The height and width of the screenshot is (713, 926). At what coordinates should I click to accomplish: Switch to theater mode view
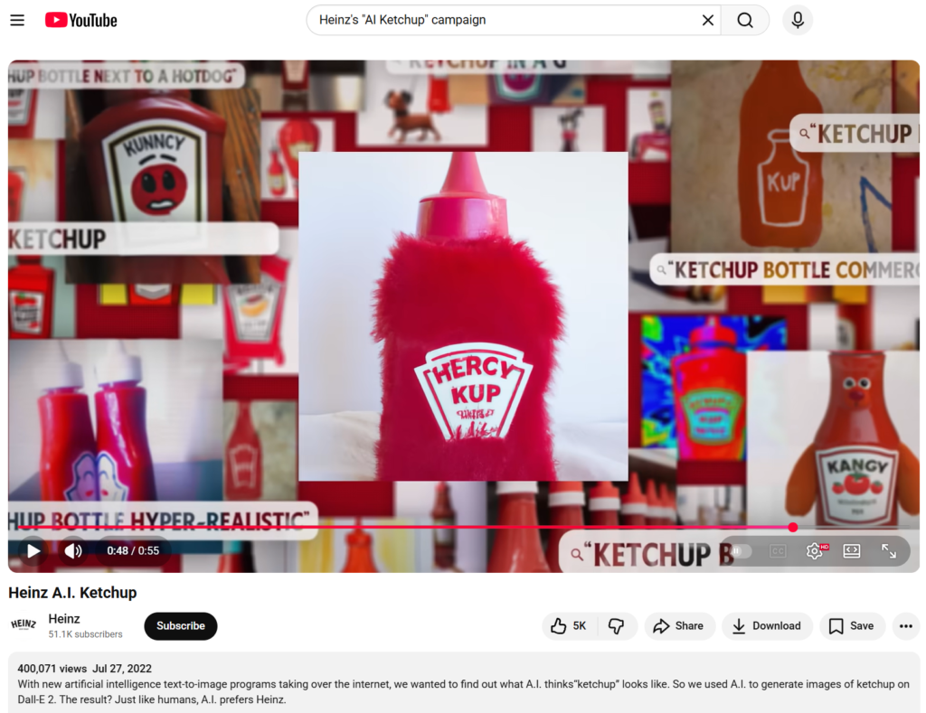coord(852,550)
